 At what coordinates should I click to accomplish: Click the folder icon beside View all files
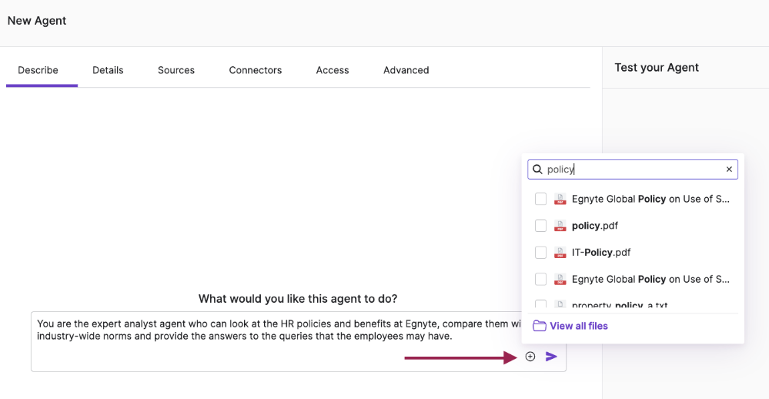coord(540,326)
